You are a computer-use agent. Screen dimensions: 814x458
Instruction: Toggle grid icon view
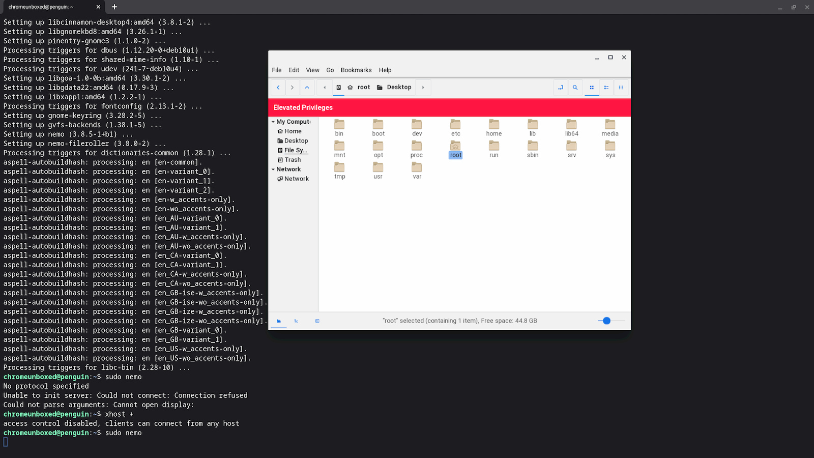coord(592,88)
